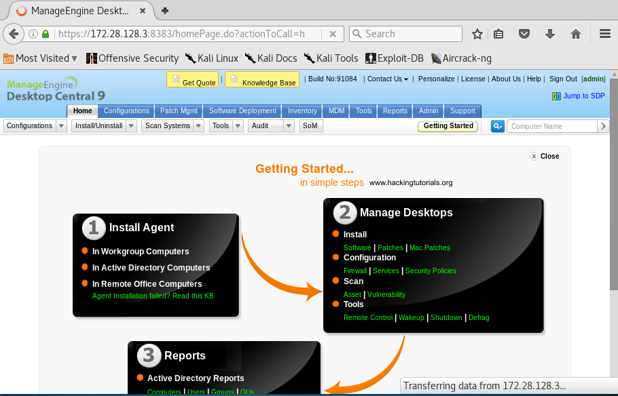This screenshot has width=618, height=396.
Task: Focus the Computer Name search field
Action: point(551,126)
